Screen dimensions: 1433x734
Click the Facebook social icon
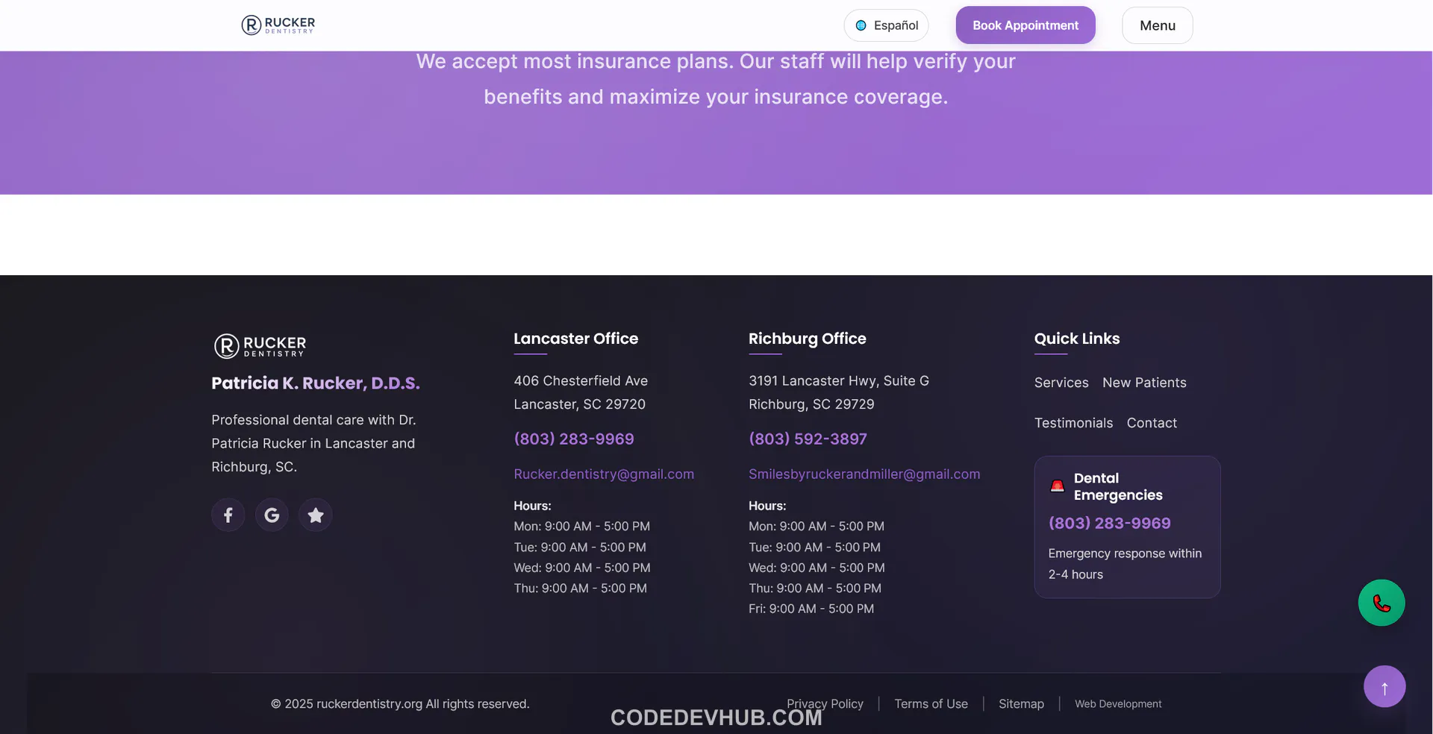228,515
